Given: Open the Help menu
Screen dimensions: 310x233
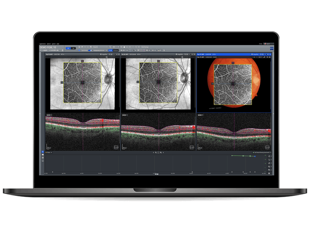Looking at the screenshot, I should (x=58, y=44).
